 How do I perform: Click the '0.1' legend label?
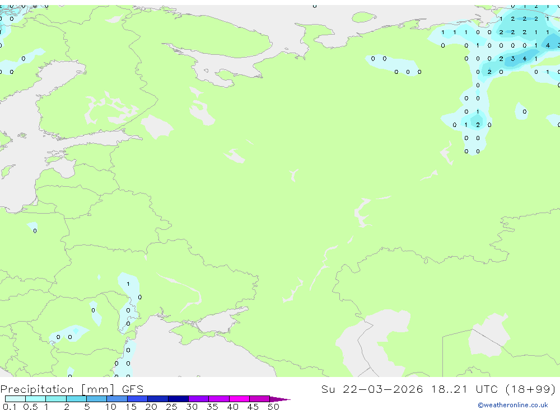pos(10,407)
